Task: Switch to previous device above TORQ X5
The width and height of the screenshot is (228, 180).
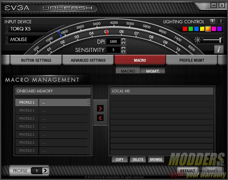Action: pyautogui.click(x=7, y=27)
